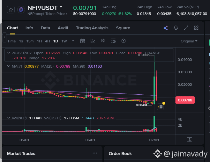This screenshot has height=162, width=210.
Task: Switch to the Info tab
Action: click(x=29, y=28)
